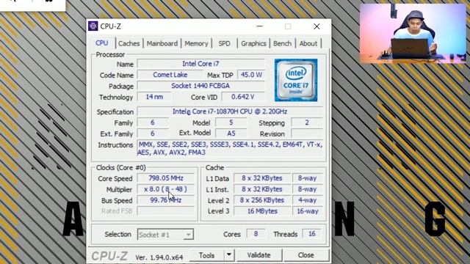The height and width of the screenshot is (264, 470).
Task: Click the Core Speed value 798.05 MHz
Action: tap(166, 178)
